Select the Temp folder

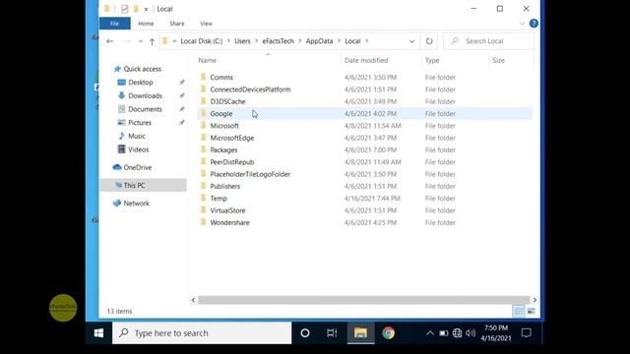pos(219,199)
